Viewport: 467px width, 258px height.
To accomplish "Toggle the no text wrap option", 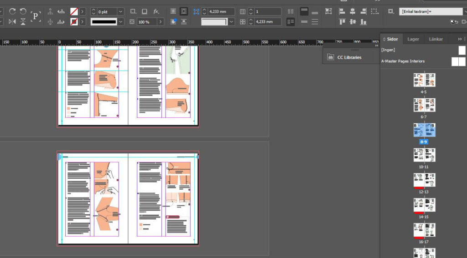I will [173, 11].
